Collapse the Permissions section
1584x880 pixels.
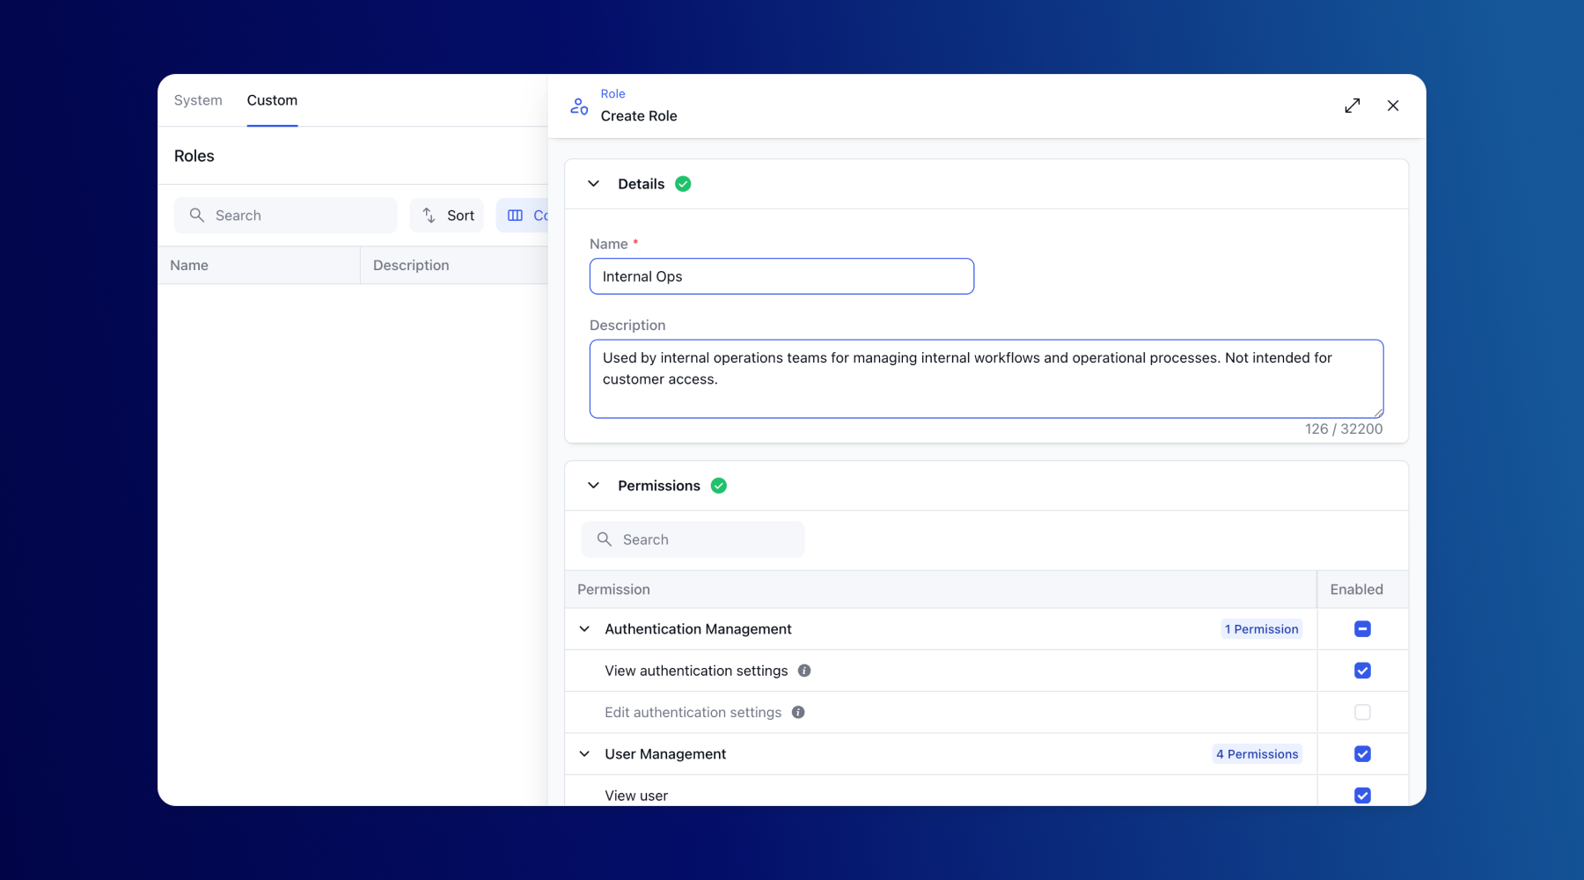(594, 485)
